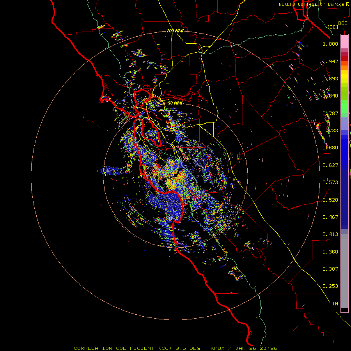Image resolution: width=351 pixels, height=351 pixels.
Task: Click the TH threshold label
Action: pos(335,304)
